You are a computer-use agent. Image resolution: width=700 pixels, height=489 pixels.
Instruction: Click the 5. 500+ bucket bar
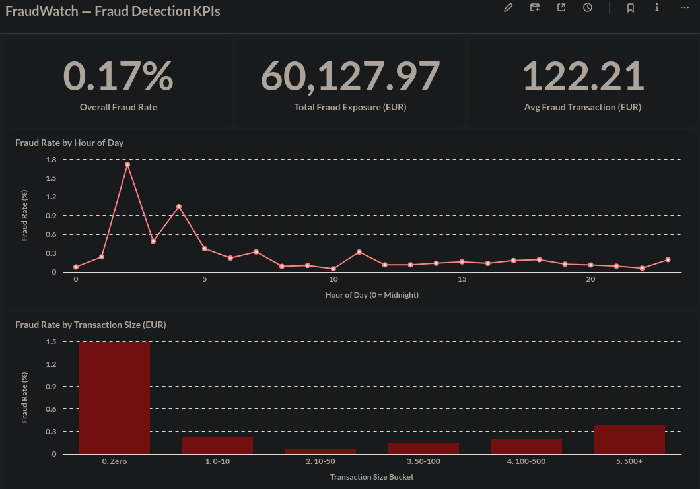click(629, 440)
